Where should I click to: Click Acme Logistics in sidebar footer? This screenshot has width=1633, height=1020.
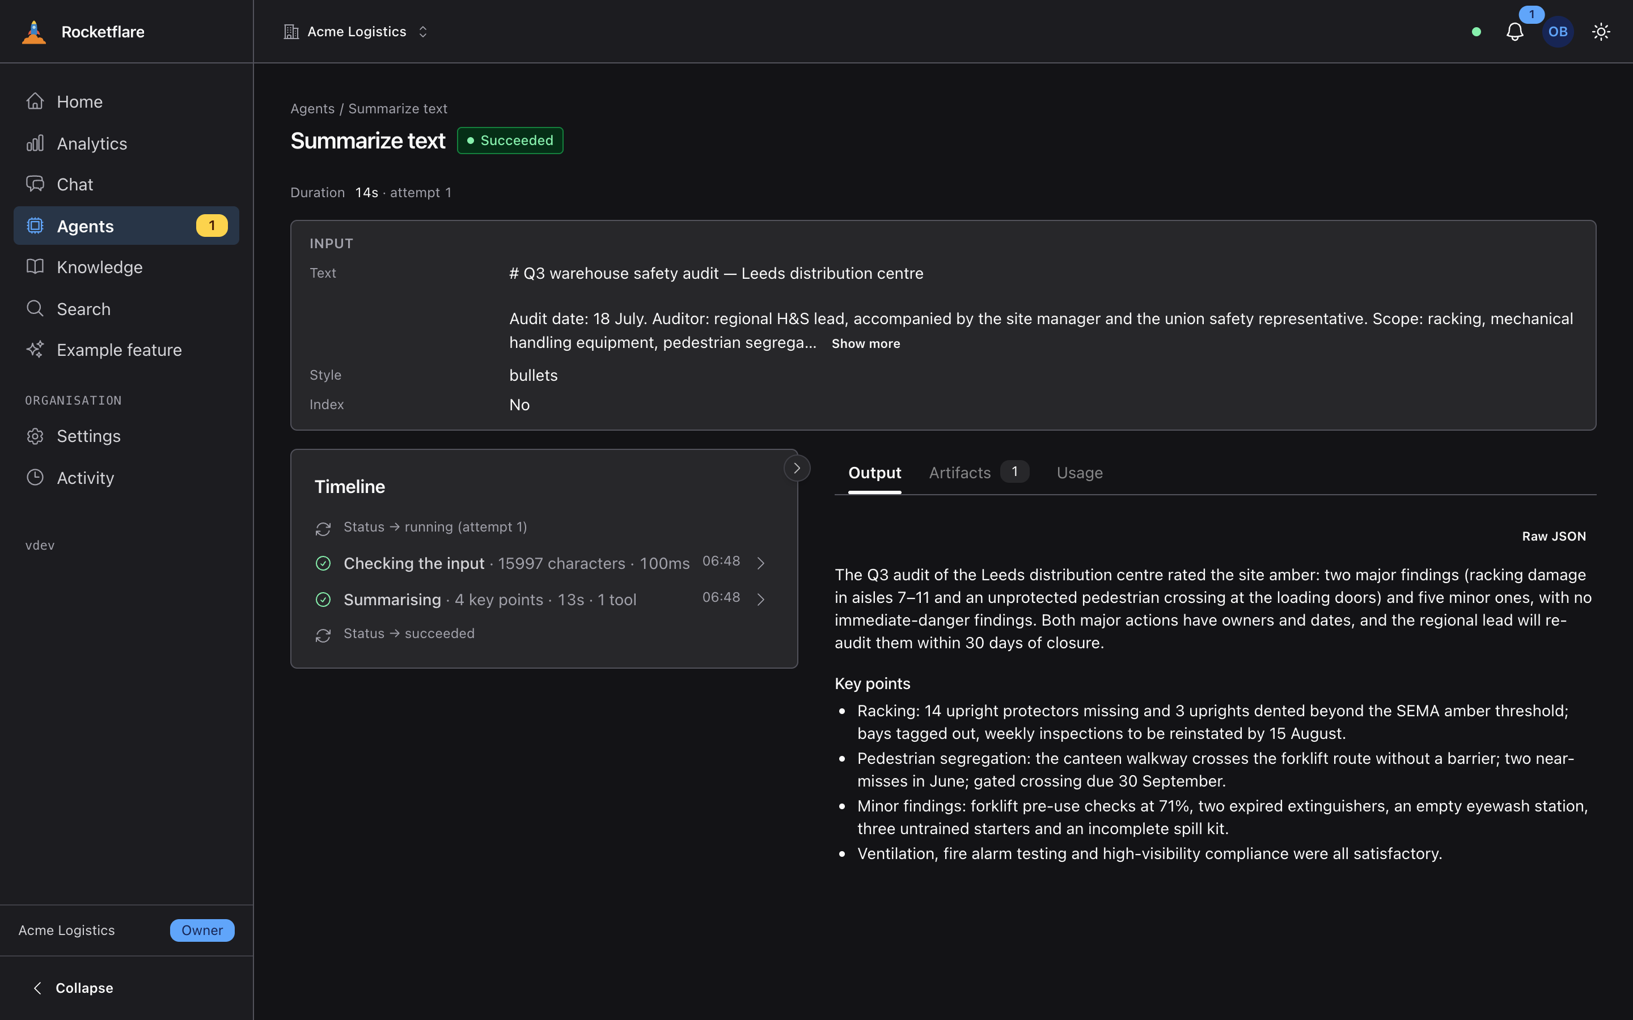click(x=67, y=930)
